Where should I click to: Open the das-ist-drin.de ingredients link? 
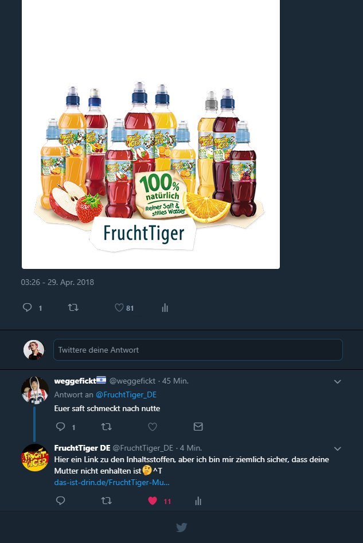[x=111, y=482]
